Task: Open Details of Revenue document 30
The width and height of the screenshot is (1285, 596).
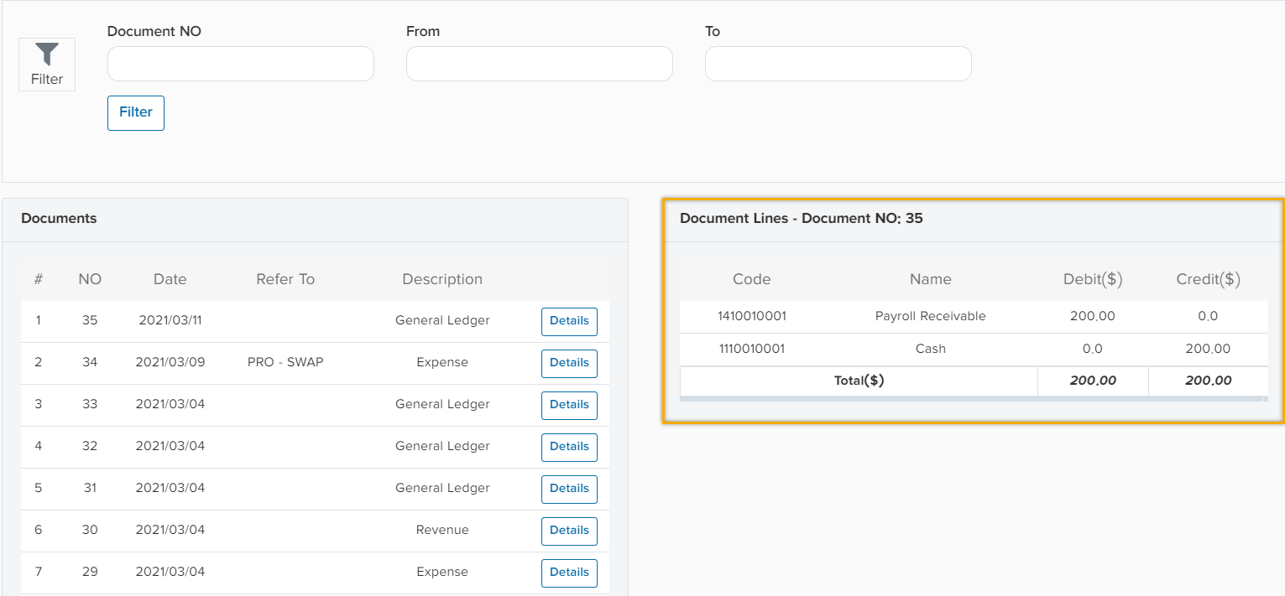Action: [569, 531]
